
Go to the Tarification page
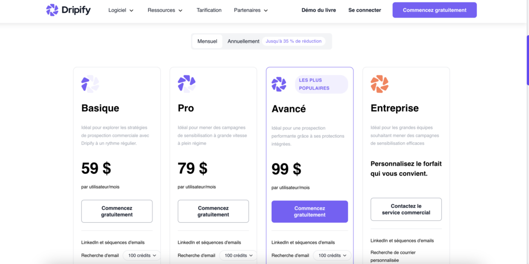209,10
